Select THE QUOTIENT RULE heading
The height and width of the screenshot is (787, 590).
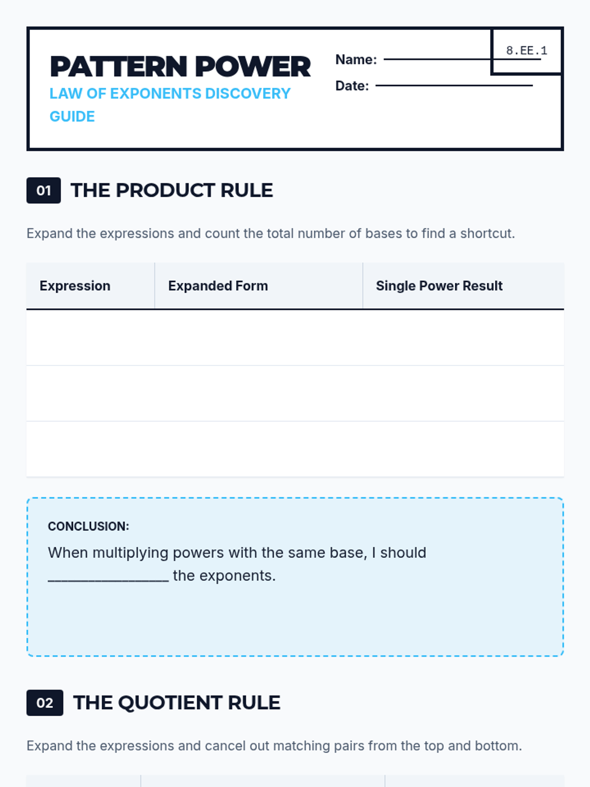click(x=177, y=703)
